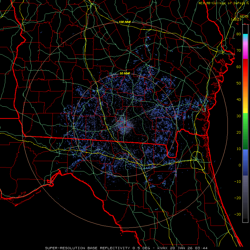Click the Super-Resolution Base Reflectivity caption
The width and height of the screenshot is (250, 250).
point(126,248)
